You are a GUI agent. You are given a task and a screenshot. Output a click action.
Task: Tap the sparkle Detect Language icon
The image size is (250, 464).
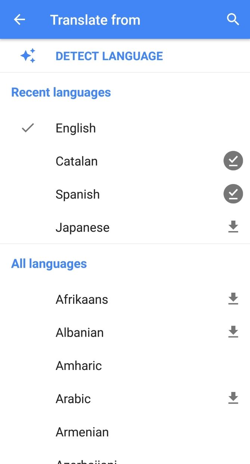pos(28,55)
